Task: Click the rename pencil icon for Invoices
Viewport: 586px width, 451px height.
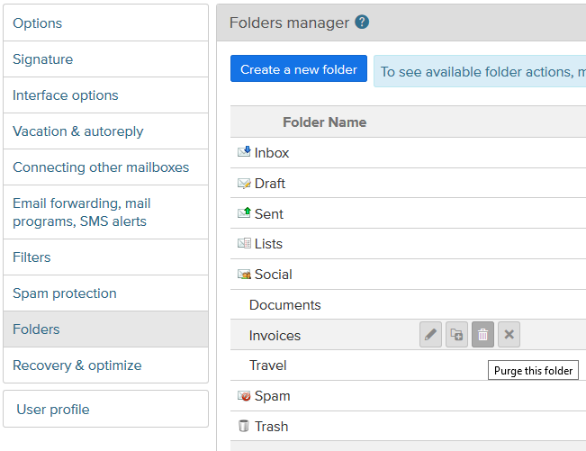Action: click(430, 334)
